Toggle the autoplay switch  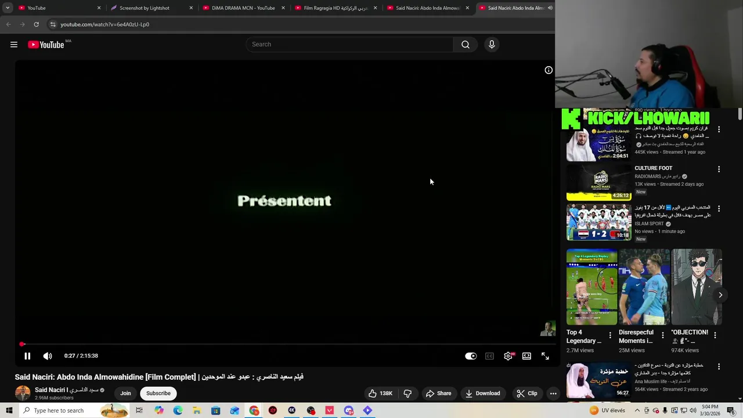tap(471, 356)
